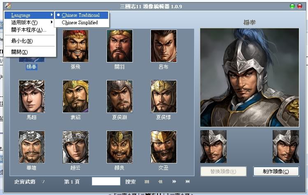Click the 楊奉 label in the grid

tap(31, 67)
